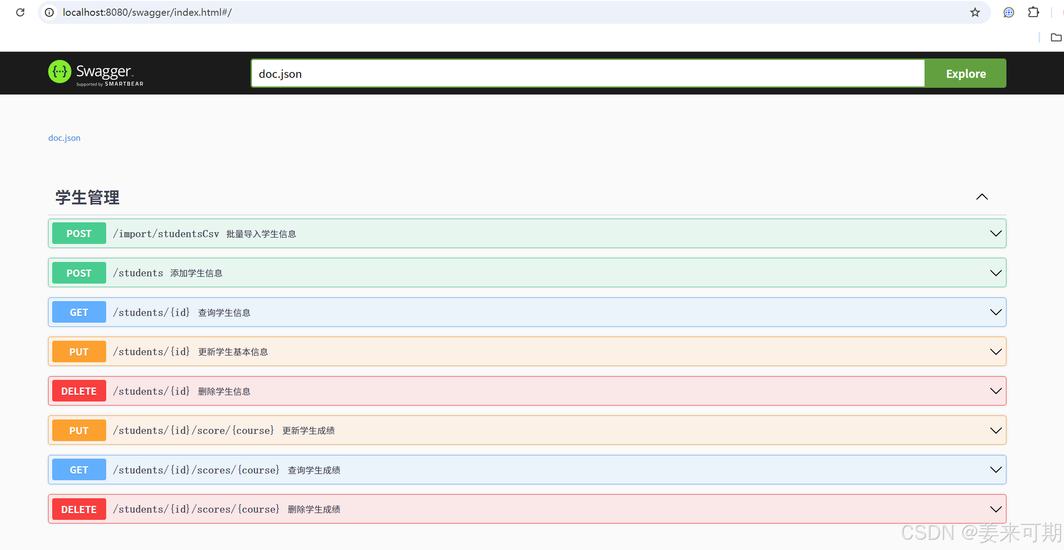Image resolution: width=1064 pixels, height=550 pixels.
Task: Expand POST /import/studentsCsv chevron
Action: (x=996, y=234)
